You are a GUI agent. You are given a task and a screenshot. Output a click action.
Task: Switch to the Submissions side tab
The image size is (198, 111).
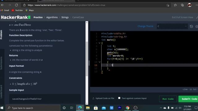pyautogui.click(x=1, y=63)
